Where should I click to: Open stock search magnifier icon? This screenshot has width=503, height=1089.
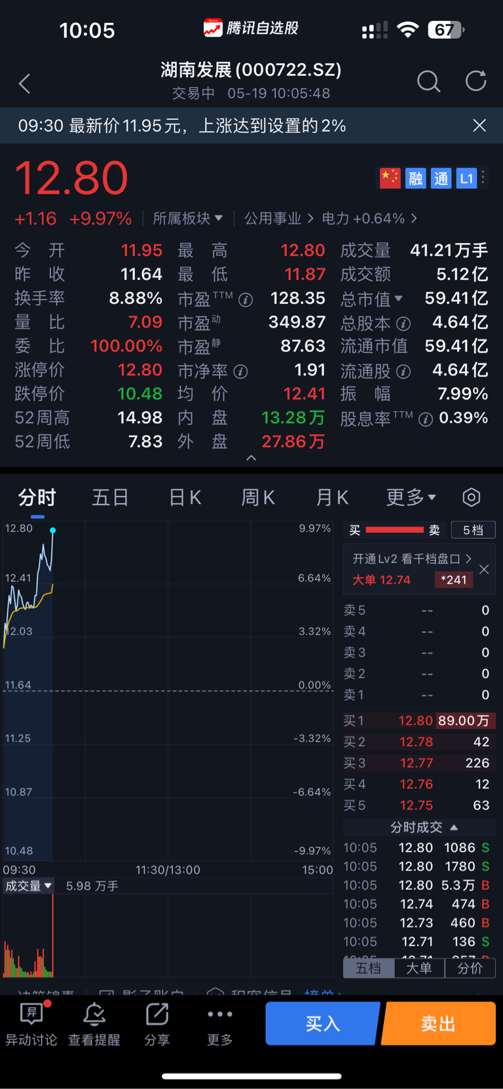tap(428, 81)
